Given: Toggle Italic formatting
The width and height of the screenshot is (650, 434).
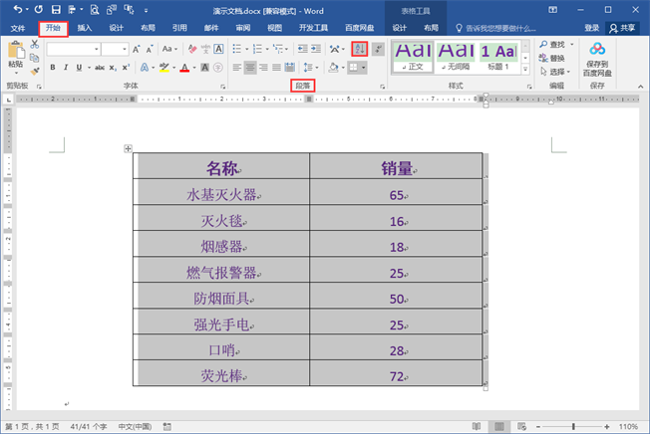Looking at the screenshot, I should 66,68.
